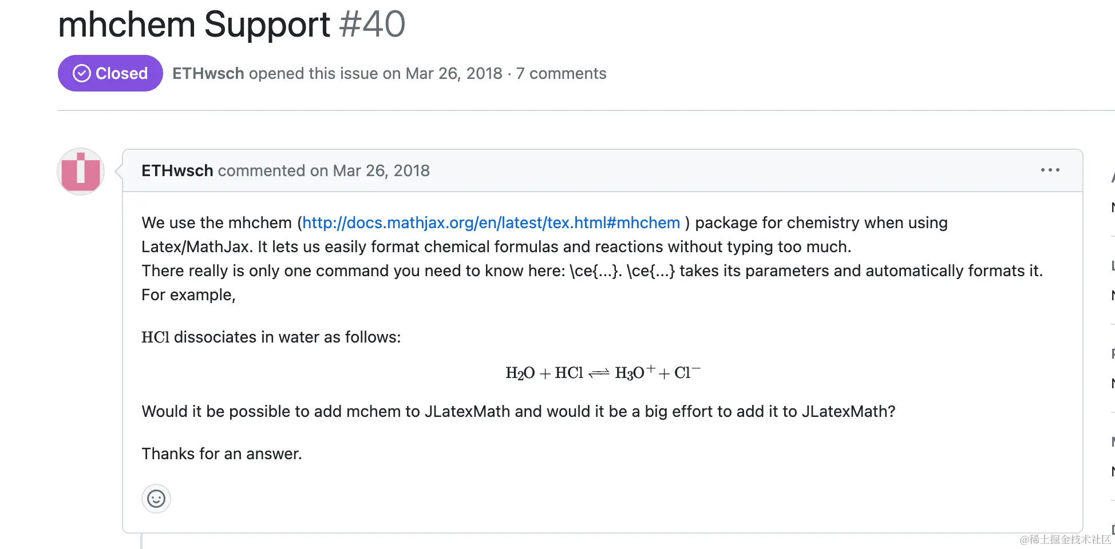Click the rendered H2O + HCl chemical equation
This screenshot has width=1115, height=549.
(x=603, y=373)
